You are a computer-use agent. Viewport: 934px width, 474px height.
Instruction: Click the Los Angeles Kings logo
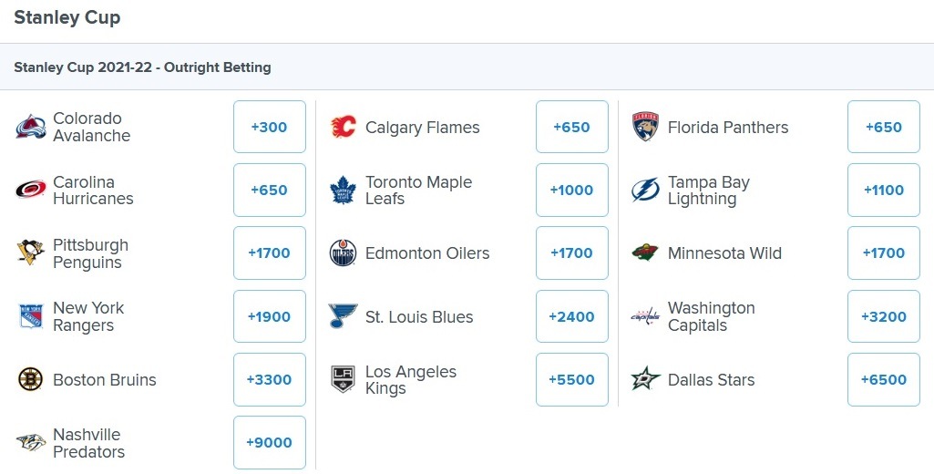coord(344,379)
